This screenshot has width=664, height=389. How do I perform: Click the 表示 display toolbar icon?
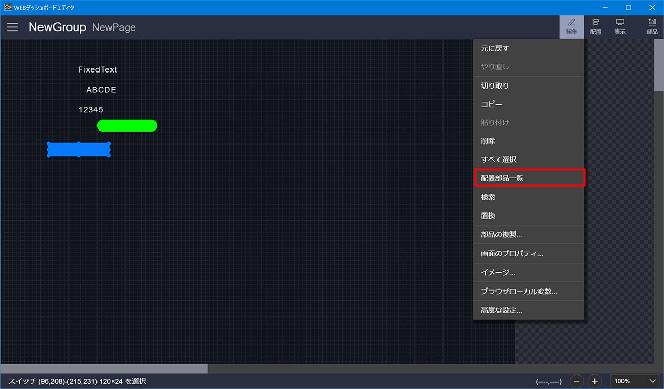[619, 27]
